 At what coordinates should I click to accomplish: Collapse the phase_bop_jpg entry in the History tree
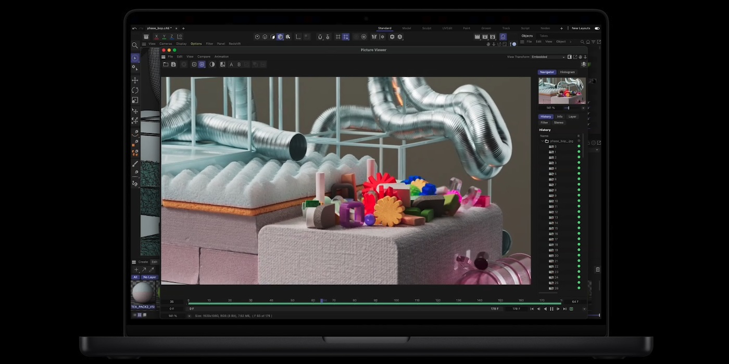click(x=542, y=141)
